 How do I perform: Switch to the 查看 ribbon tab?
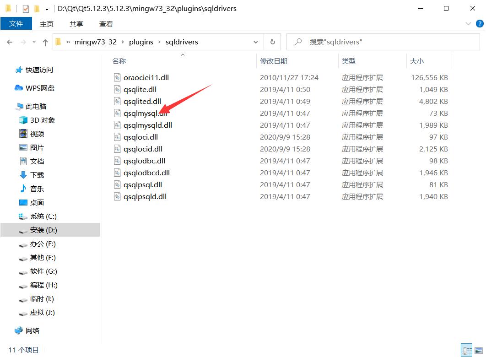106,24
